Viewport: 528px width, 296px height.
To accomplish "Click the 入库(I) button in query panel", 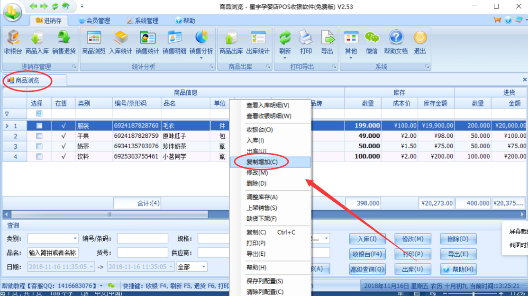I will point(367,239).
